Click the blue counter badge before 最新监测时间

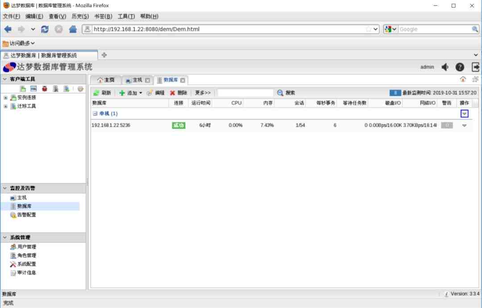[395, 92]
